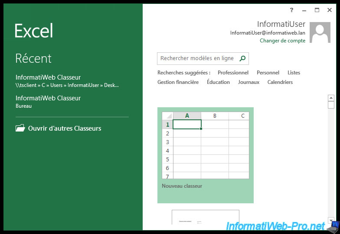Click the Recherches suggérées label
The width and height of the screenshot is (340, 234).
coord(184,73)
